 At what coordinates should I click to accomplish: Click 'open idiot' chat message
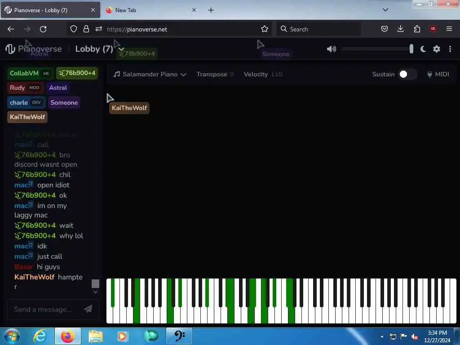53,185
